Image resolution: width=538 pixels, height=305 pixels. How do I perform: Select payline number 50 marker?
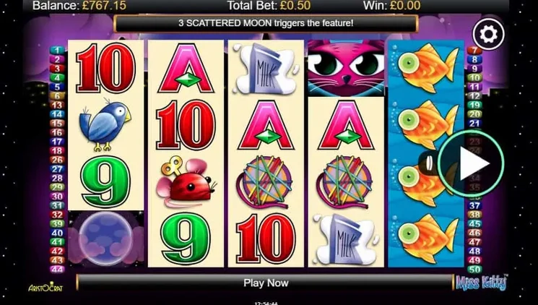(474, 269)
